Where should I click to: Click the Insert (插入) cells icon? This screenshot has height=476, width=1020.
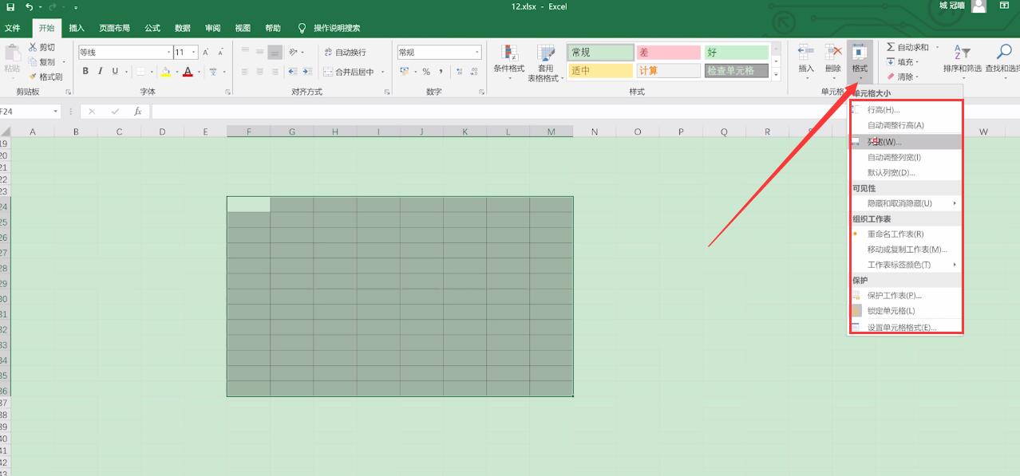(x=806, y=52)
